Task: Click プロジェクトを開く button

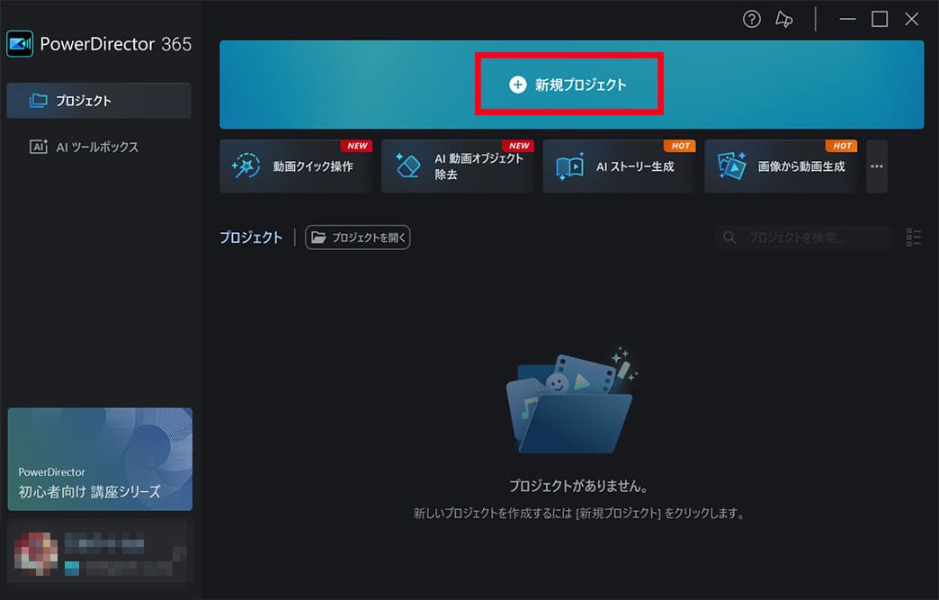Action: [357, 237]
